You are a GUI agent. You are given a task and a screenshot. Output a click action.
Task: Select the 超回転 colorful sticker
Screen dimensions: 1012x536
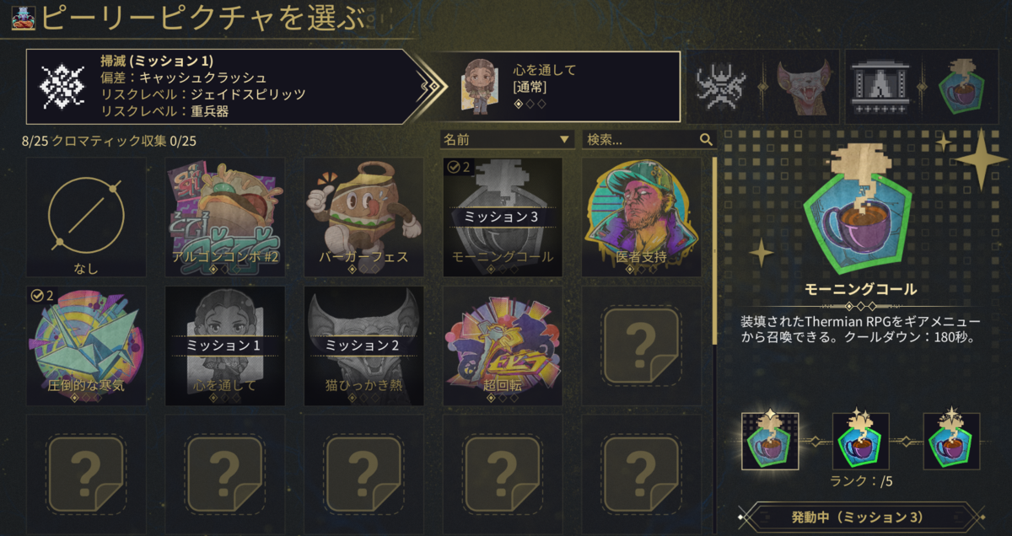click(502, 346)
